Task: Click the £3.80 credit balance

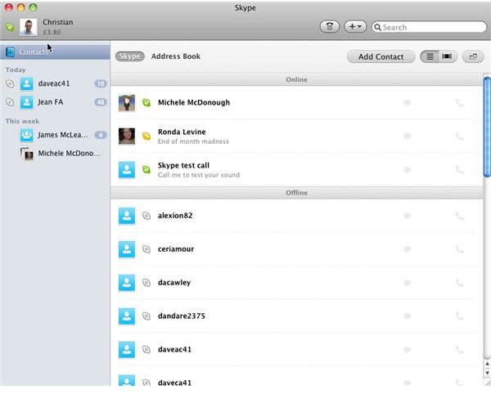Action: (52, 32)
